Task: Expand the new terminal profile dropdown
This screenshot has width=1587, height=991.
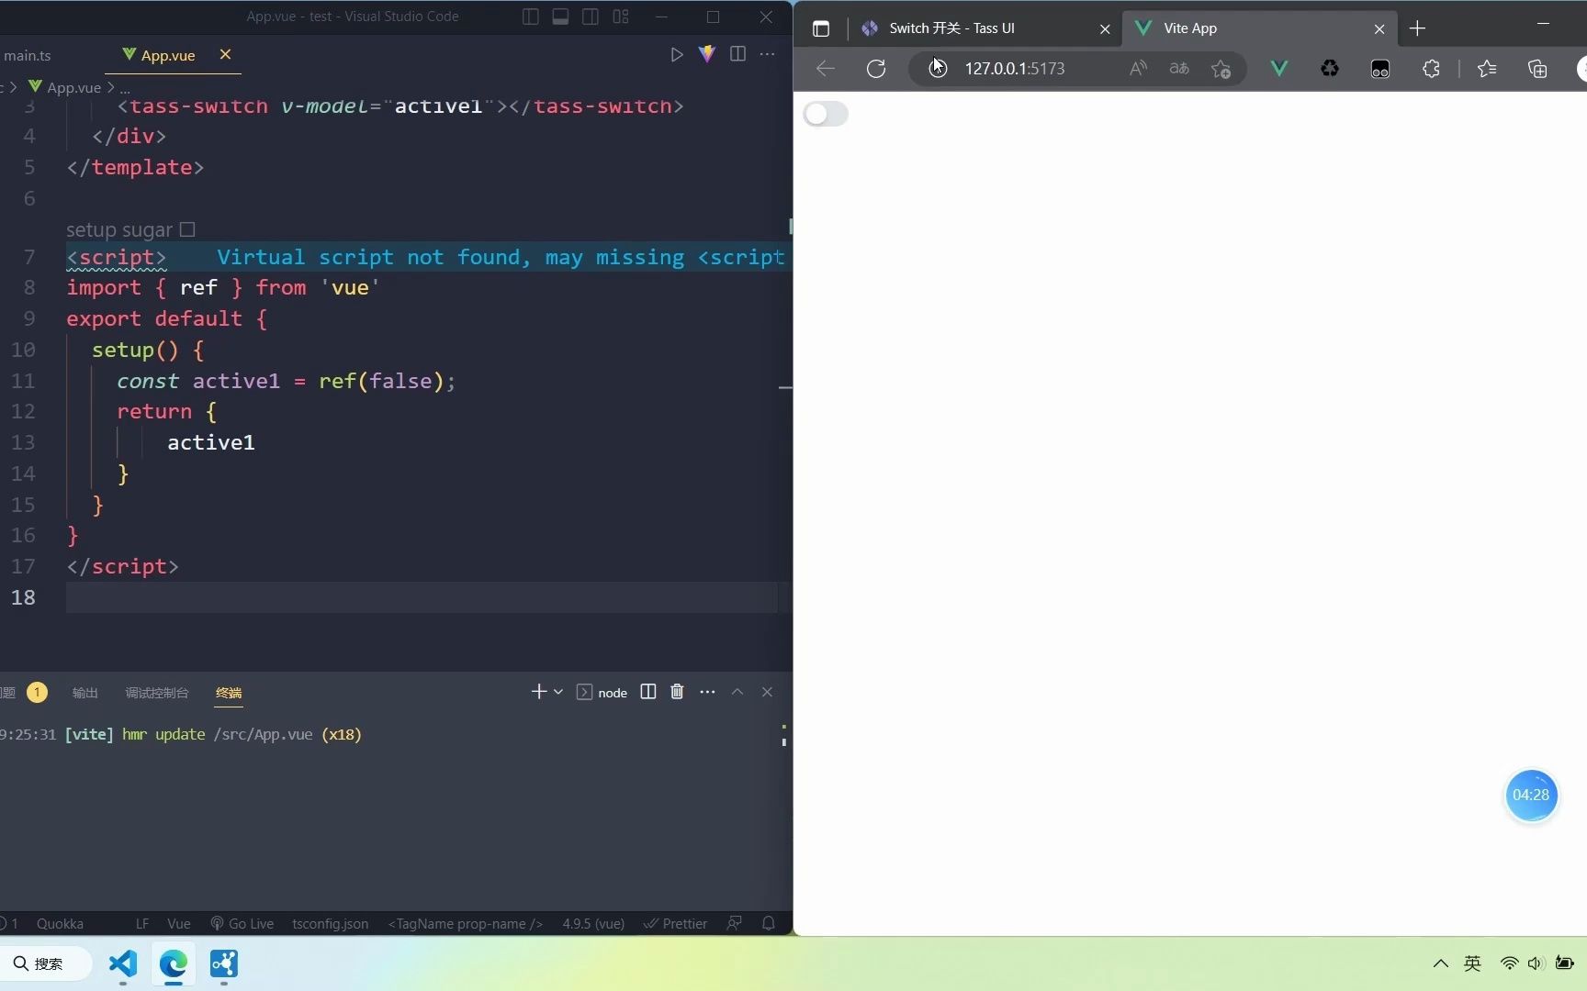Action: (x=558, y=692)
